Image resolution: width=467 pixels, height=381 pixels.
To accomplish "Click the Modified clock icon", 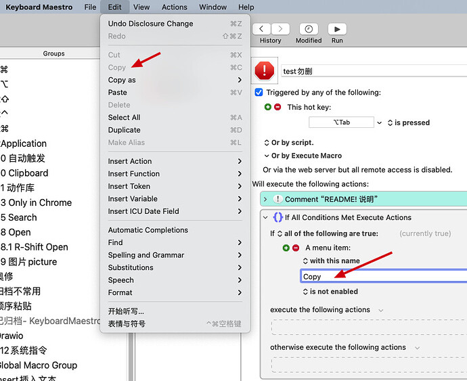I will point(309,29).
